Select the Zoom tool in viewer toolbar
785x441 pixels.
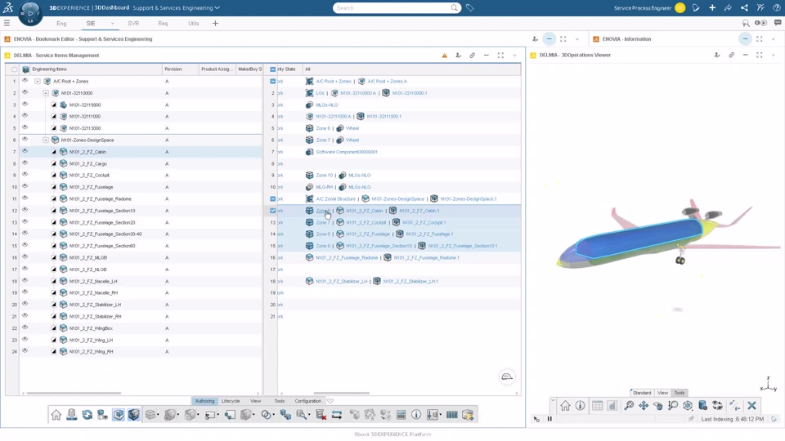pyautogui.click(x=673, y=406)
